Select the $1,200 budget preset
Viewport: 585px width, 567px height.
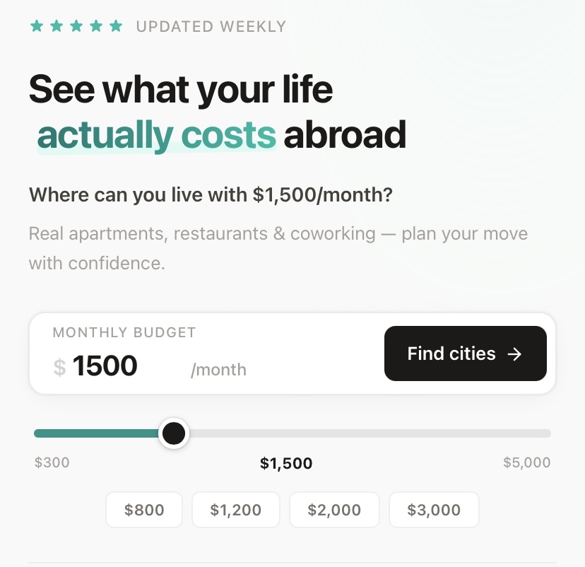(x=236, y=510)
